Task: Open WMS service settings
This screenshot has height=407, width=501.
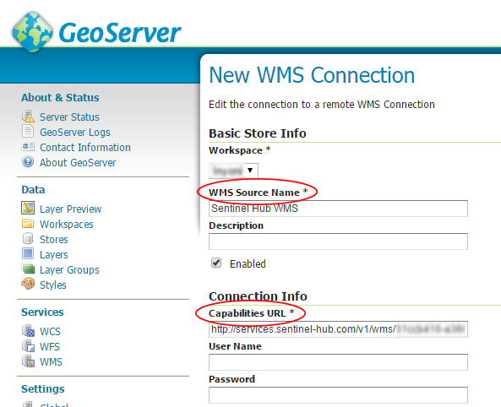Action: click(51, 362)
